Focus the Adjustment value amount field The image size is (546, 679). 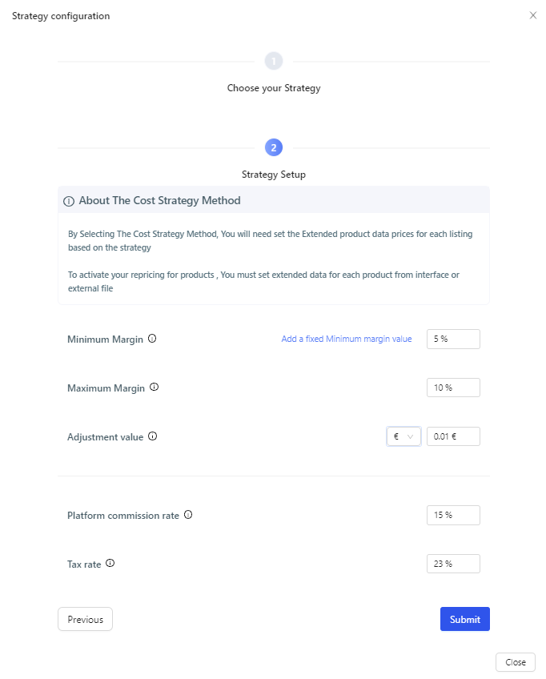click(453, 436)
